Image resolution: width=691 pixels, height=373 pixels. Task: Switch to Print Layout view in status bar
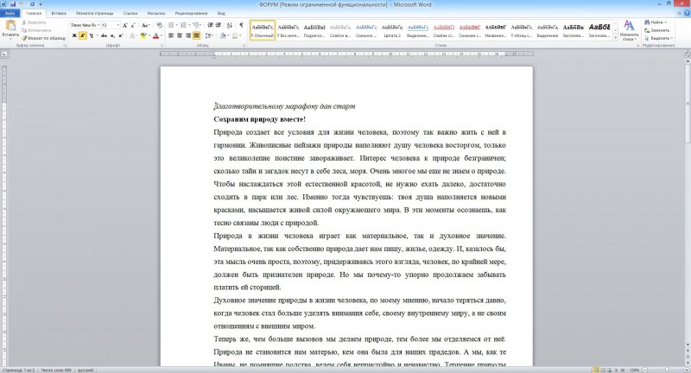coord(596,370)
